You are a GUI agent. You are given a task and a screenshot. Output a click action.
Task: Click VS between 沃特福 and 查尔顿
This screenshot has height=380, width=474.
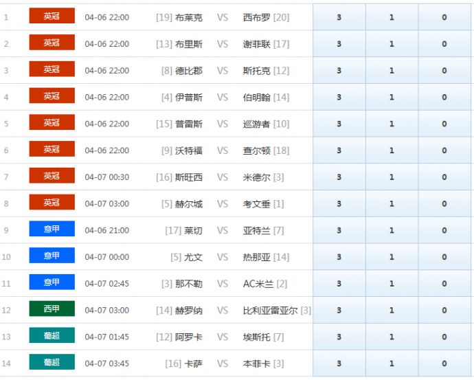coord(223,150)
